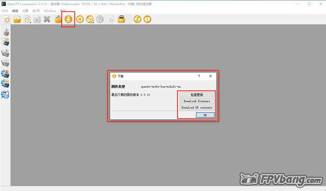326x191 pixels.
Task: Click read models from radio sidebar icon
Action: coord(5,42)
